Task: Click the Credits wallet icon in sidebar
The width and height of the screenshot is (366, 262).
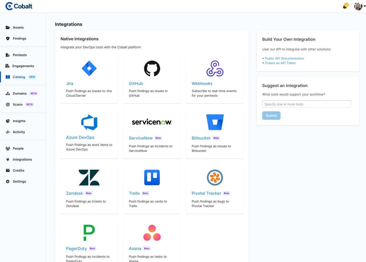Action: [x=8, y=170]
